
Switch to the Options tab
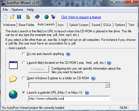pos(120,25)
